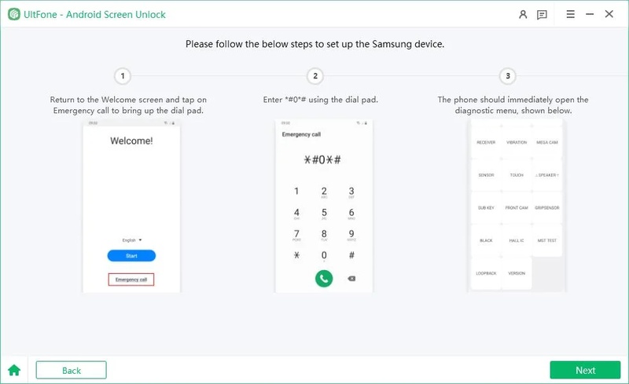Select step 1 circle marker
The image size is (629, 384).
(x=123, y=75)
